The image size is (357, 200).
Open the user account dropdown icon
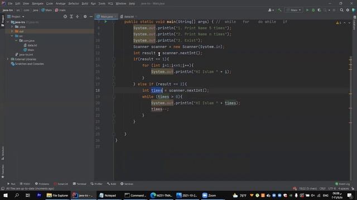(271, 10)
